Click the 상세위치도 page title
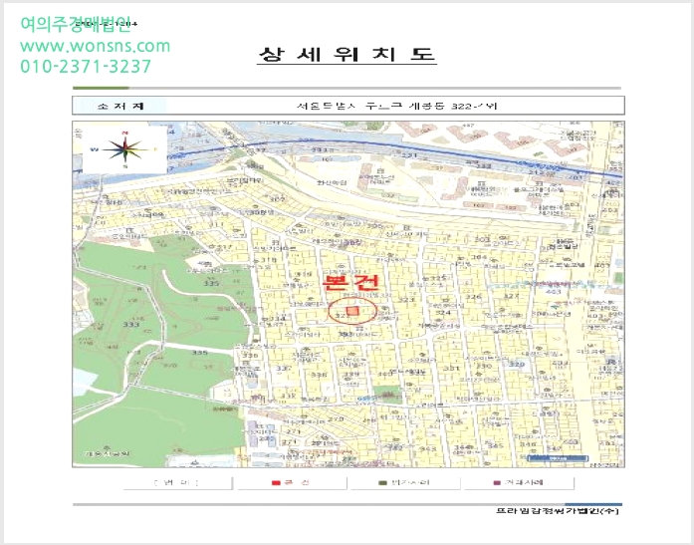This screenshot has width=694, height=545. click(x=347, y=54)
